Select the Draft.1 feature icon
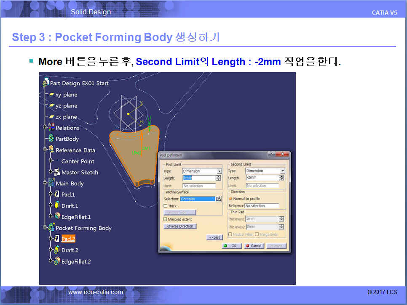 (x=57, y=206)
